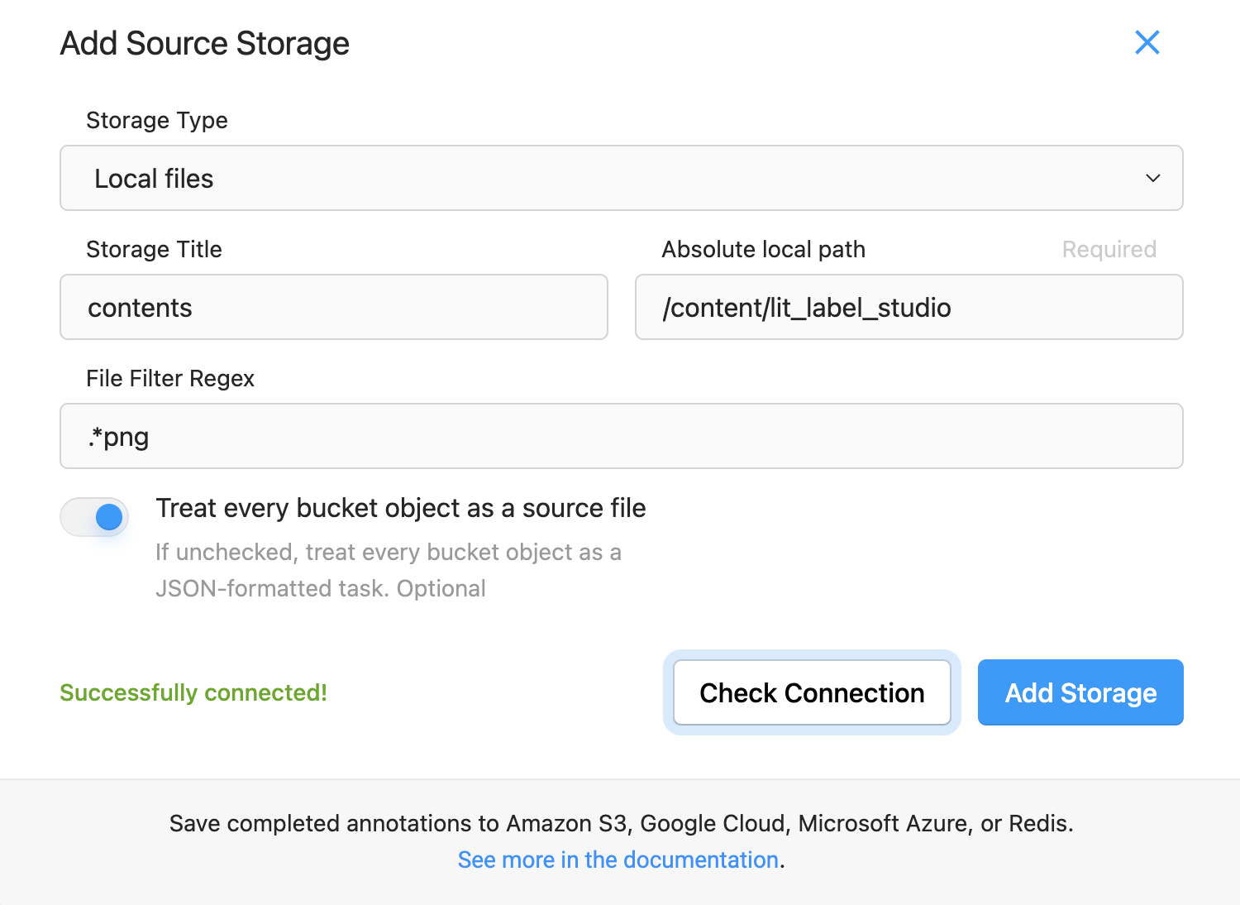This screenshot has width=1240, height=905.
Task: Click the 'Storage Title' field label
Action: (x=154, y=249)
